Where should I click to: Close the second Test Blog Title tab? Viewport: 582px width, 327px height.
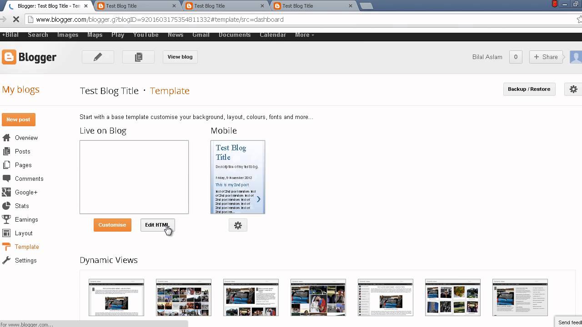coord(174,6)
